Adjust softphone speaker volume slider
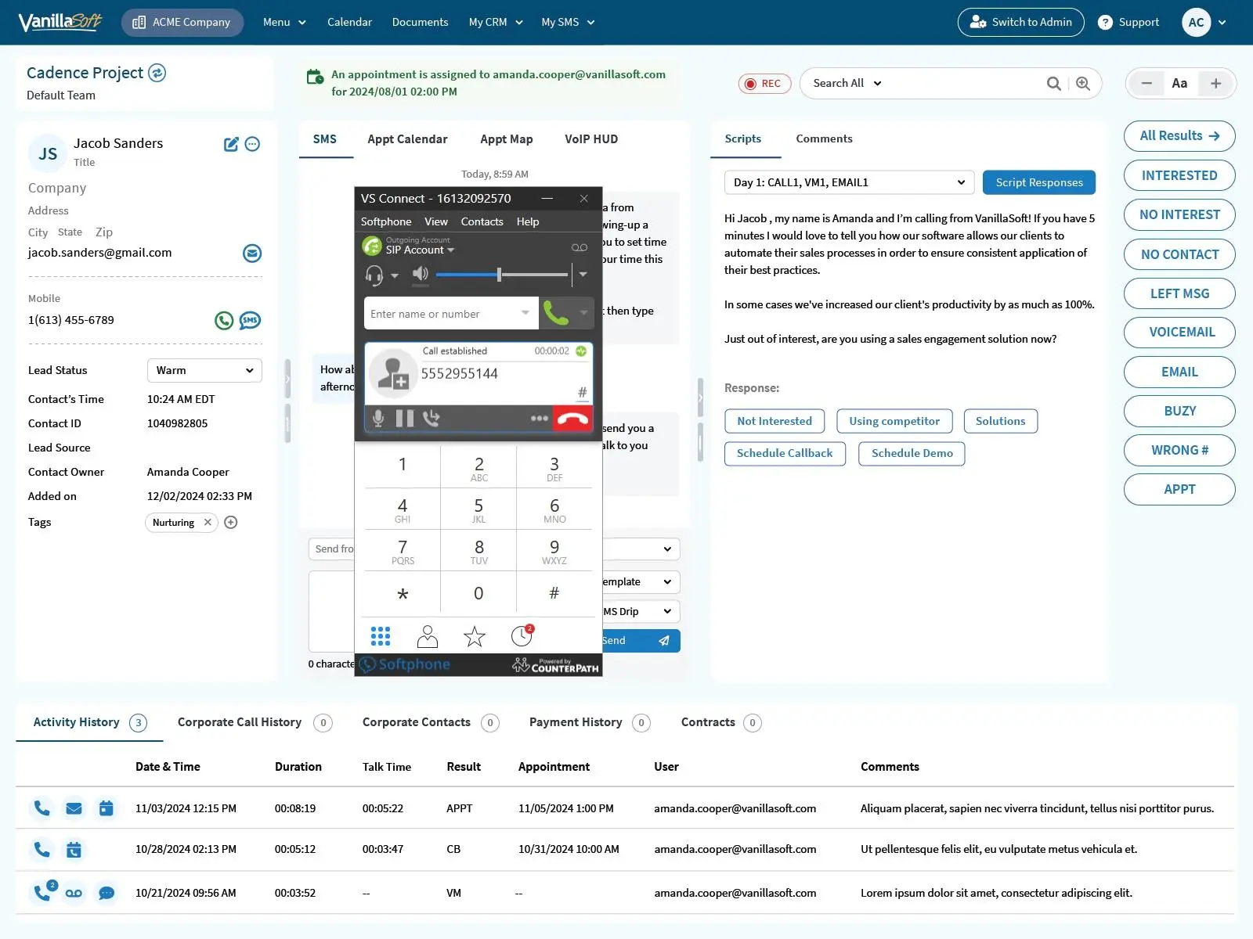Screen dimensions: 1253x939 (x=501, y=275)
